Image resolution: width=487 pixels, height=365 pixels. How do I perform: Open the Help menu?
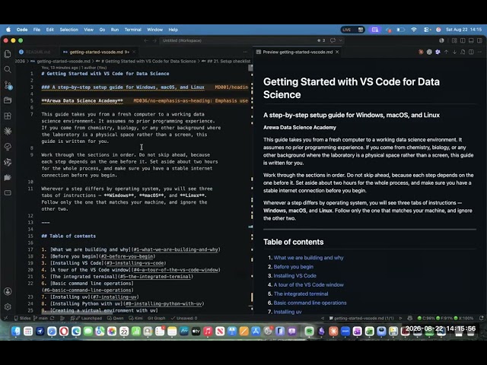coord(173,30)
